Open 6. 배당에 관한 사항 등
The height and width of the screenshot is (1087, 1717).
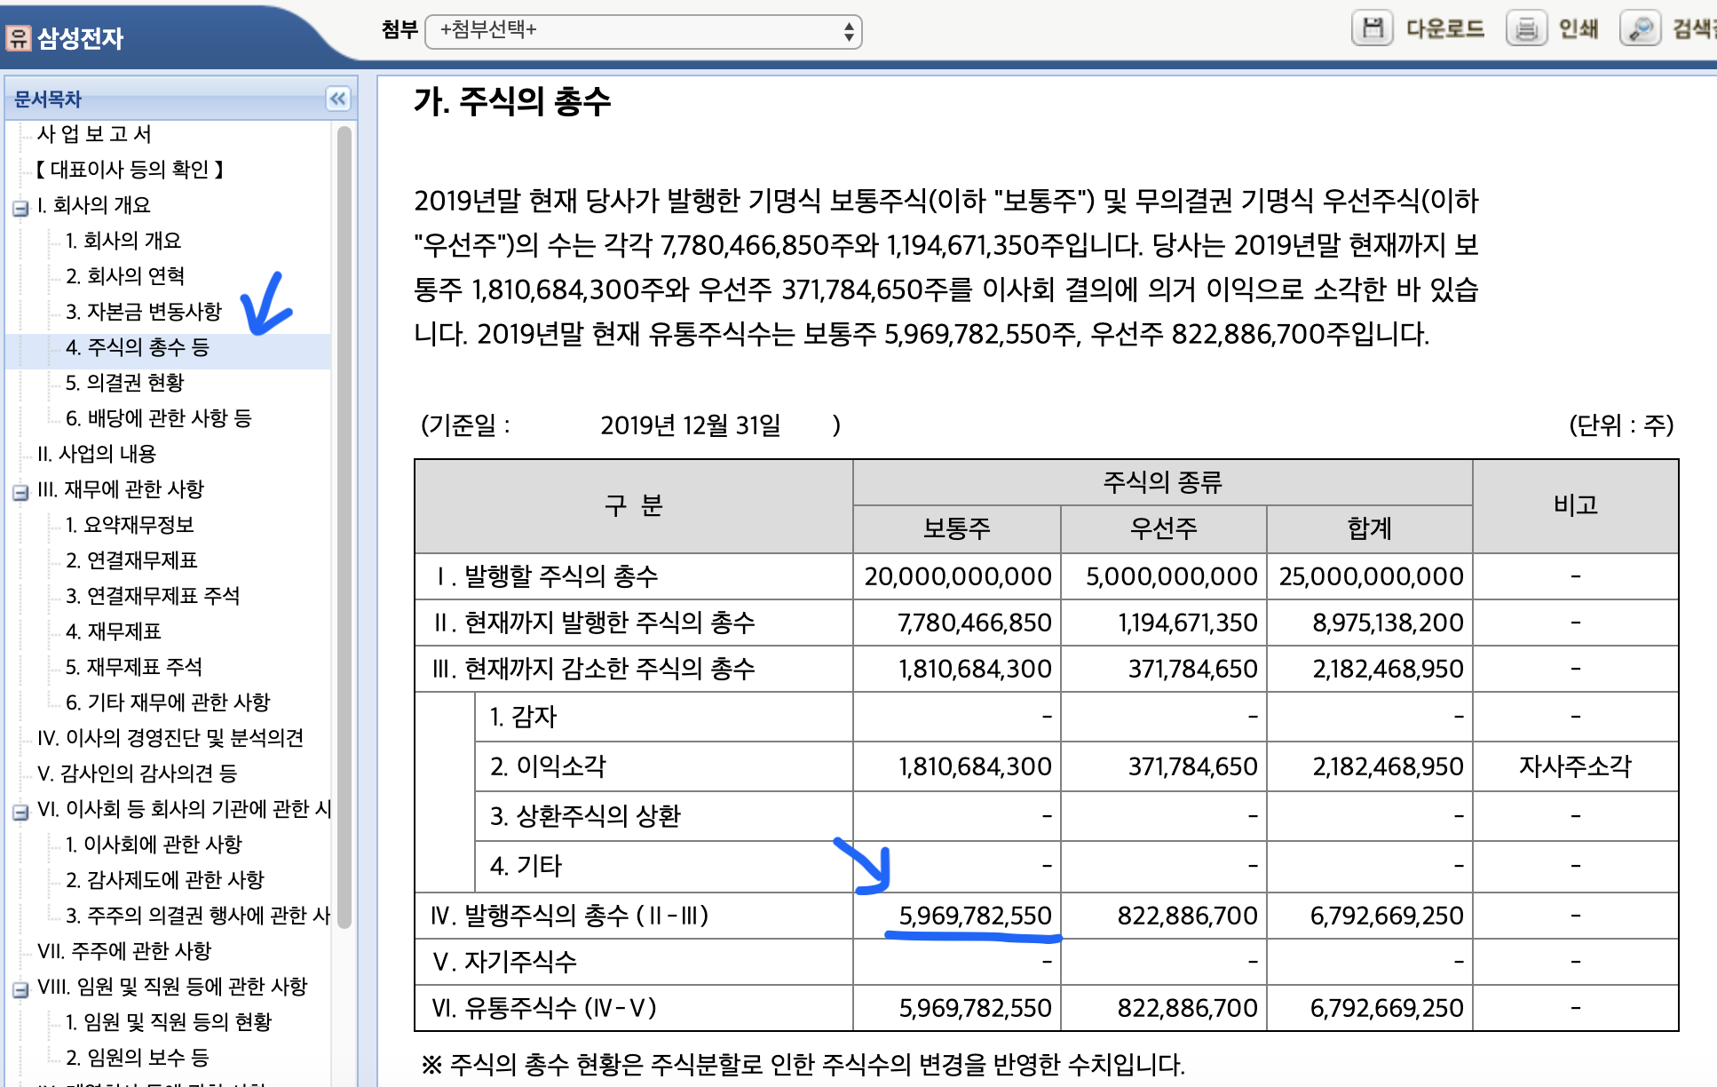click(159, 418)
